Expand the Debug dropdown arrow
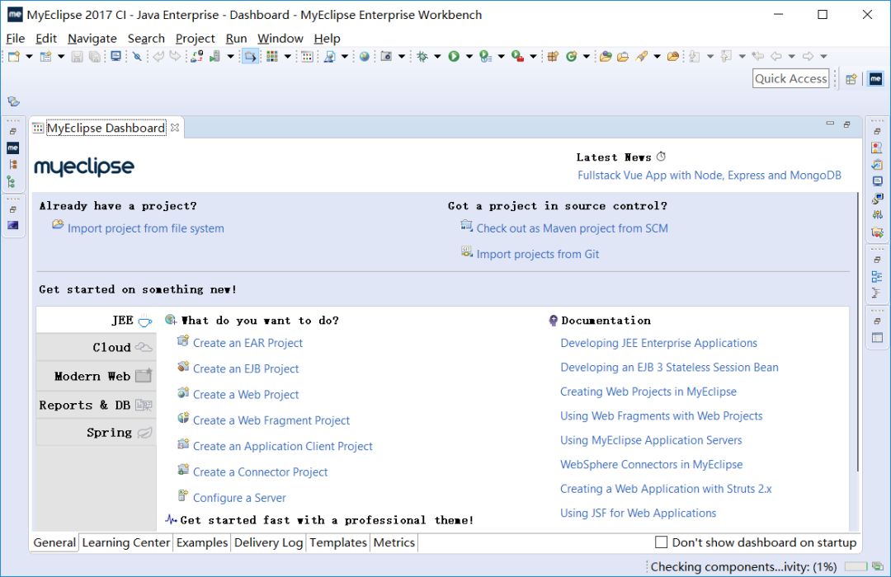This screenshot has width=891, height=577. (437, 56)
